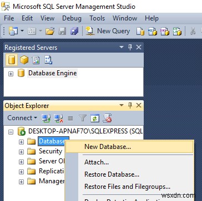Expand the Security folder node

[x=22, y=152]
